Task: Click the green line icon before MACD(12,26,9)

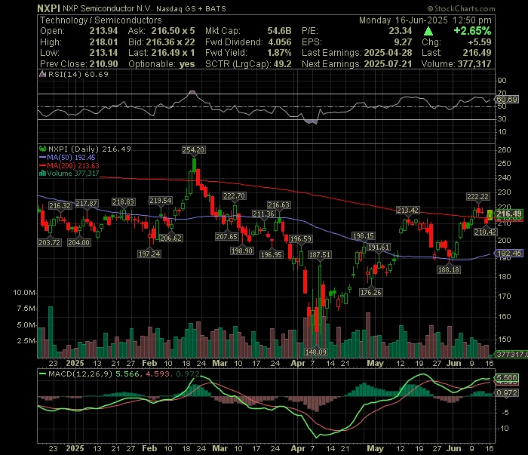Action: 43,374
